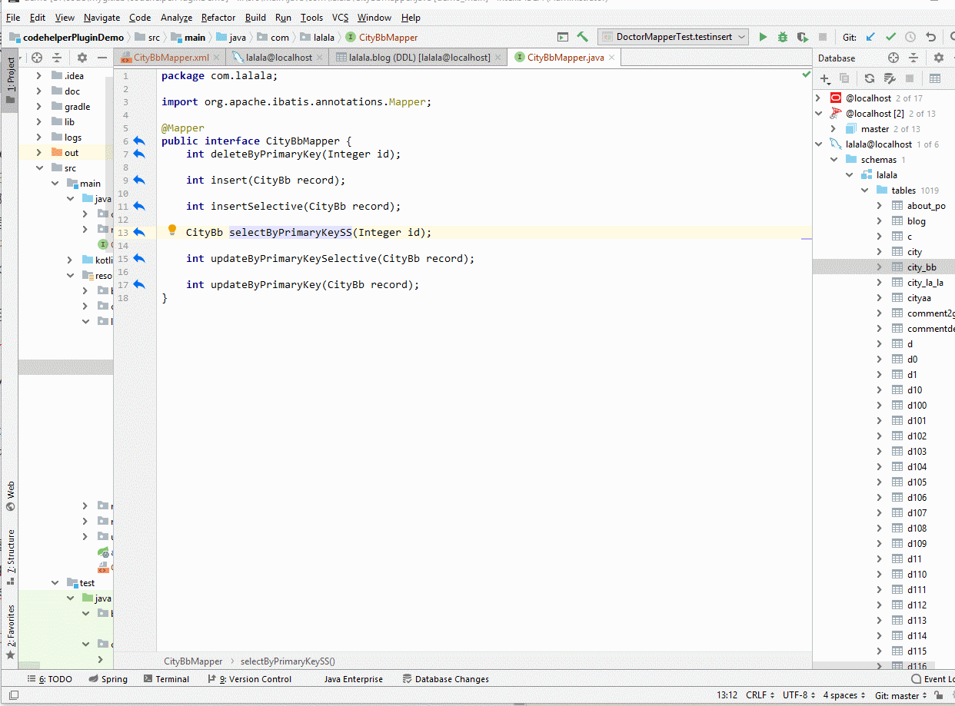Viewport: 955px width, 706px height.
Task: Collapse all icon in Project panel
Action: click(x=57, y=58)
